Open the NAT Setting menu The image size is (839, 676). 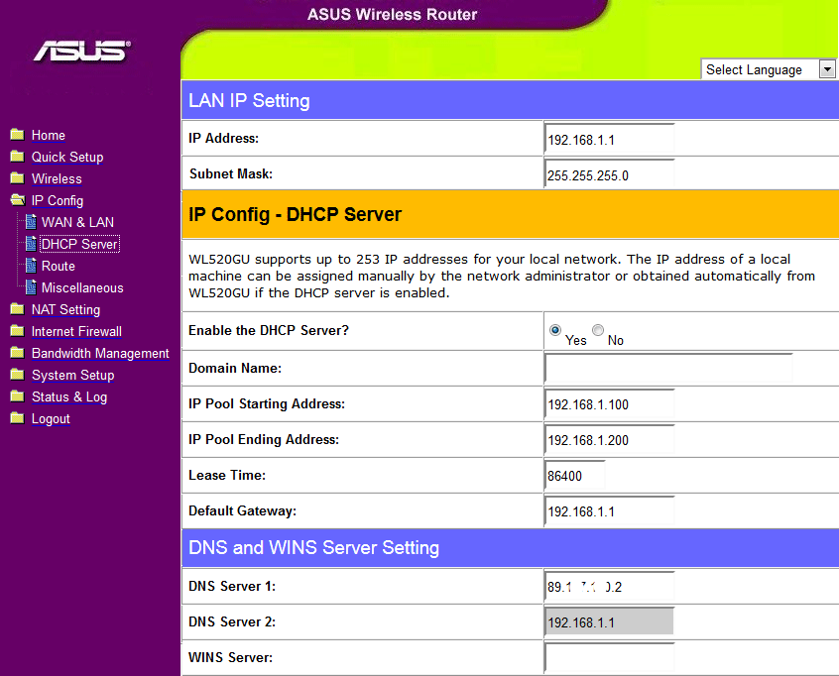(65, 309)
